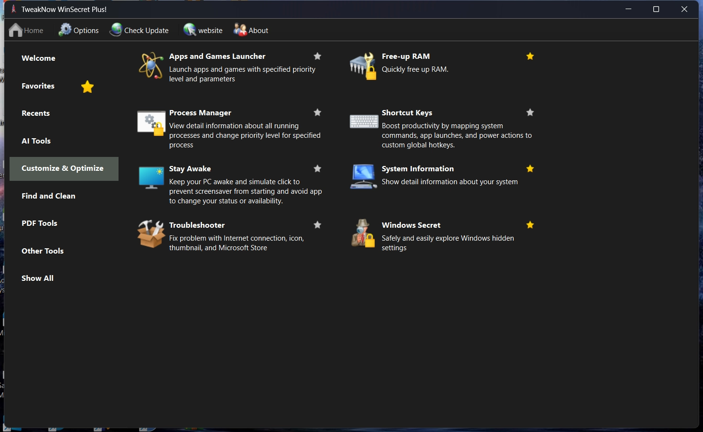Click the Free-up RAM memory chip icon
The width and height of the screenshot is (703, 432).
363,66
